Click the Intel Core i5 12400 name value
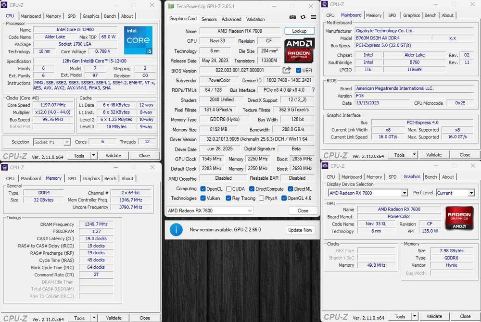 pos(75,30)
